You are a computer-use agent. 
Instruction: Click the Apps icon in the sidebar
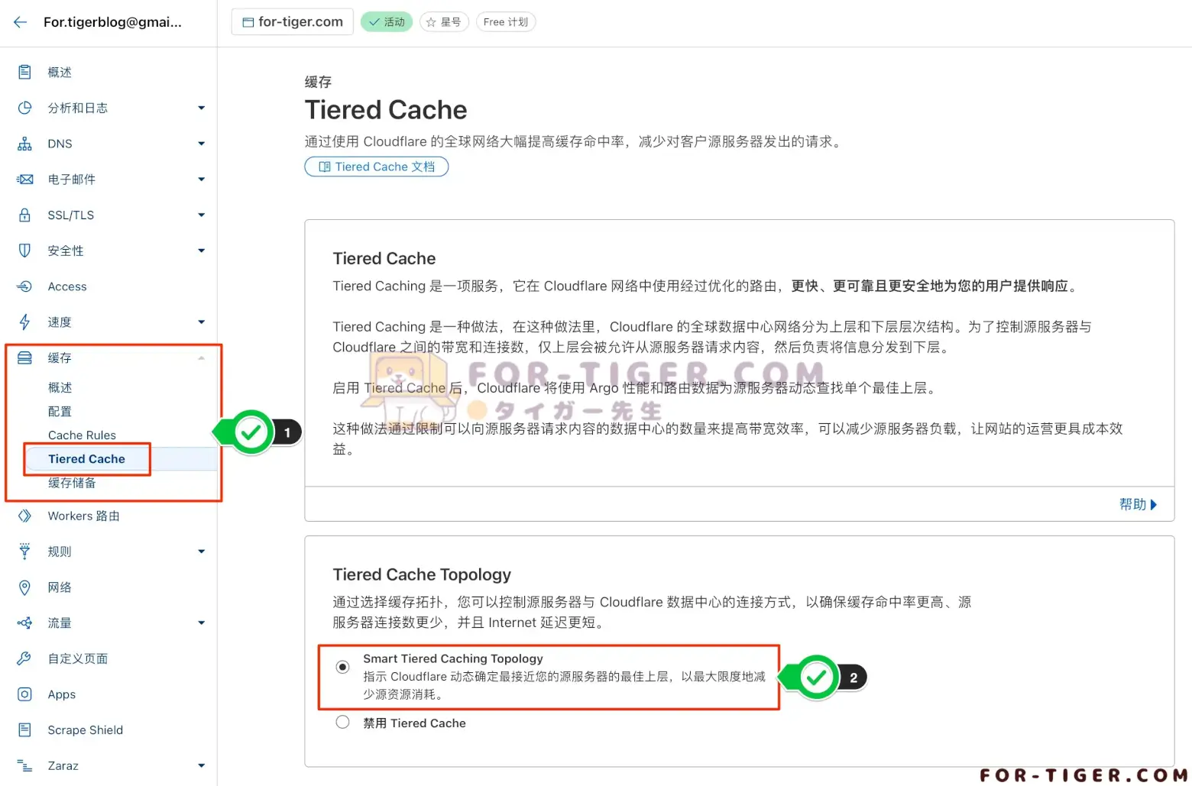click(24, 694)
